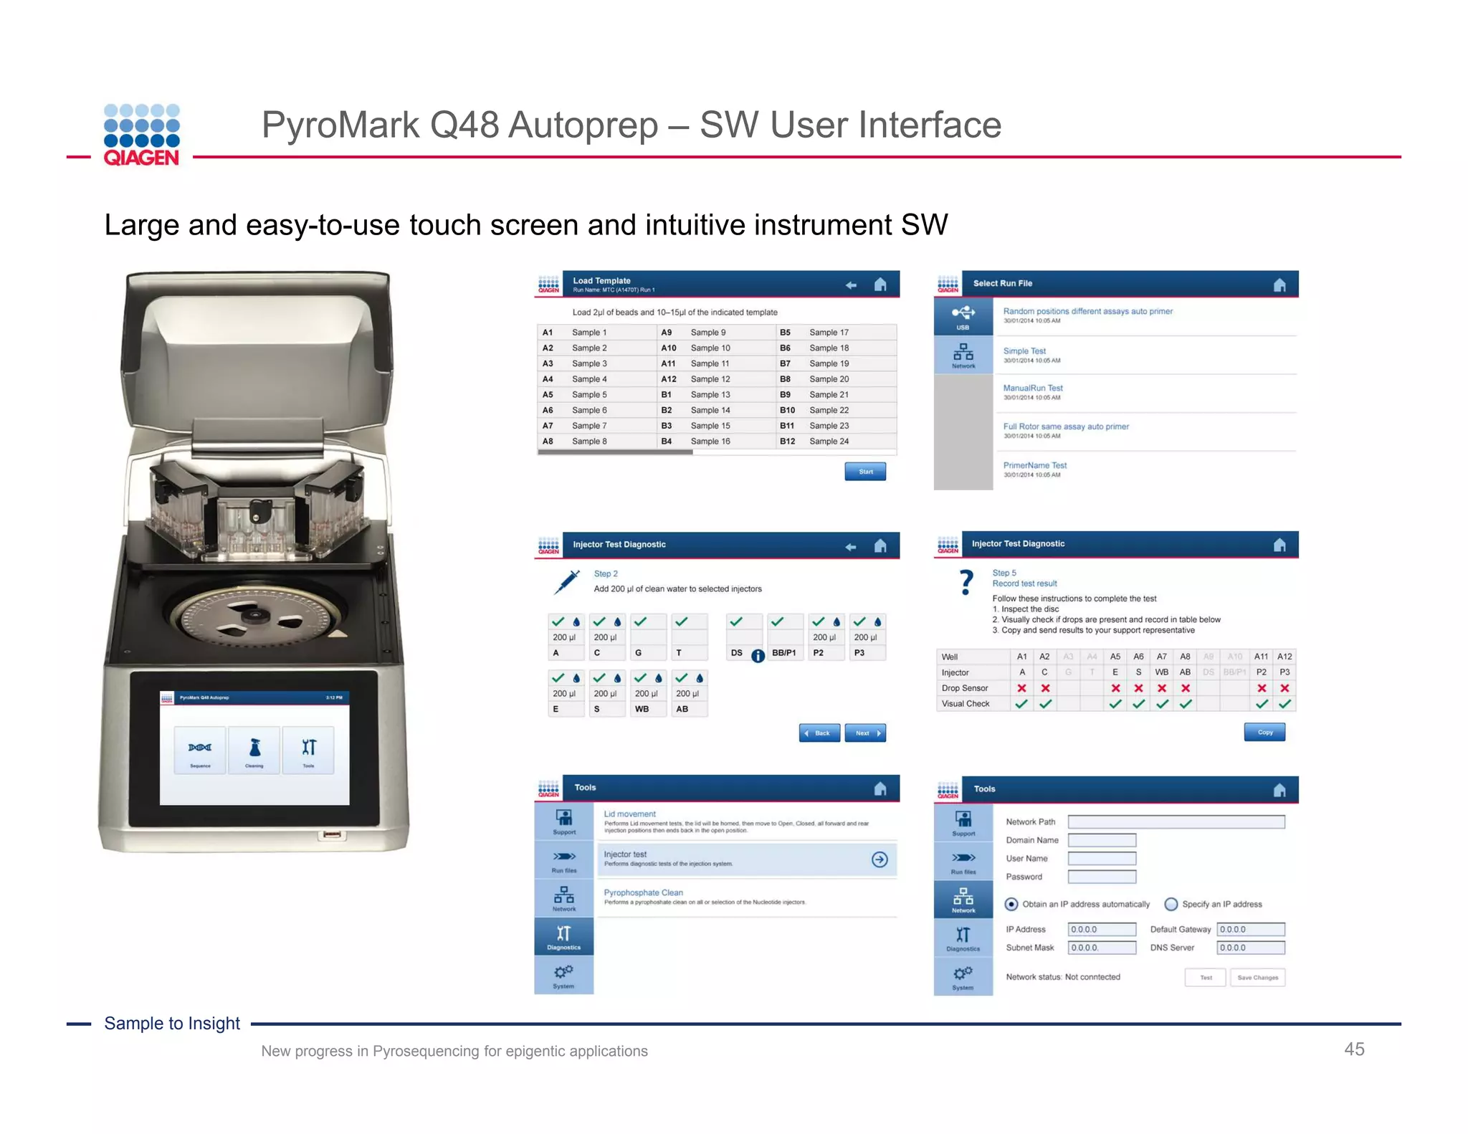Select Obtain an IP address automatically
Screen dimensions: 1468x1134
click(x=1011, y=904)
